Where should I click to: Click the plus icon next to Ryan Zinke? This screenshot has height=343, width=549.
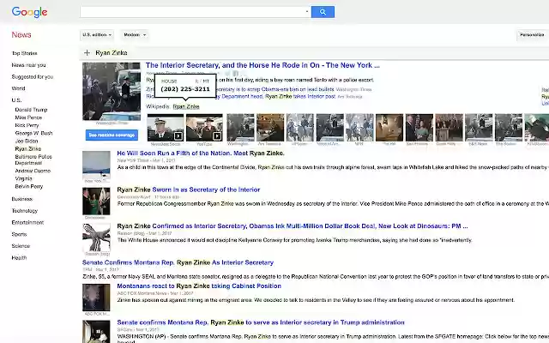pyautogui.click(x=87, y=53)
